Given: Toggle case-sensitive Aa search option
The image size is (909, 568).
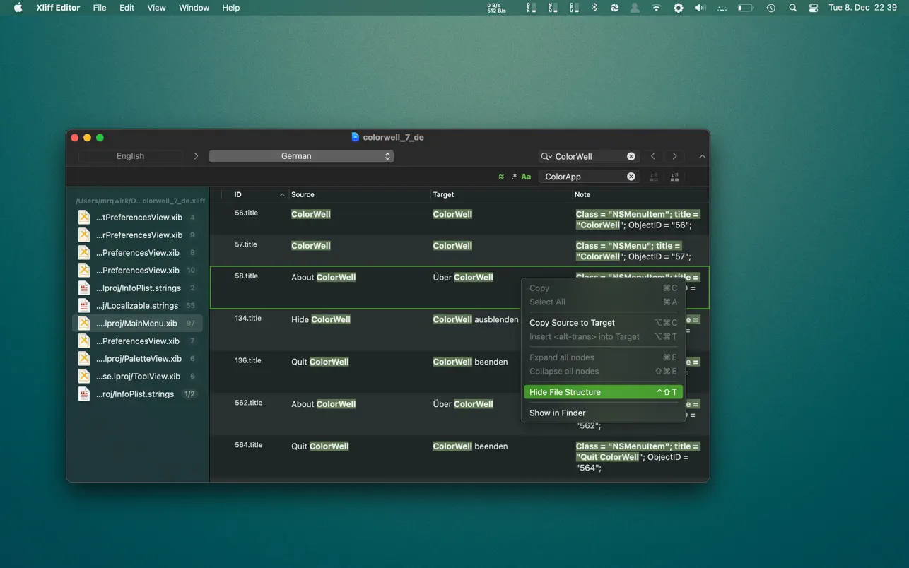Looking at the screenshot, I should [526, 177].
